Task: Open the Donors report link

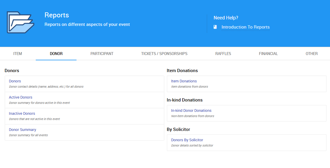Action: (x=15, y=81)
